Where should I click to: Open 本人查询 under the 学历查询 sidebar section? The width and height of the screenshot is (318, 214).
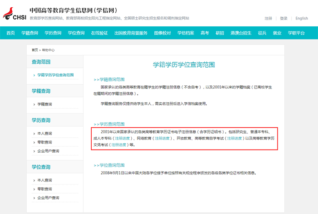[45, 133]
